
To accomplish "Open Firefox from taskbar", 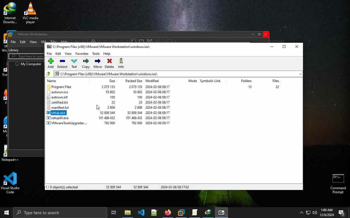I will pyautogui.click(x=168, y=213).
